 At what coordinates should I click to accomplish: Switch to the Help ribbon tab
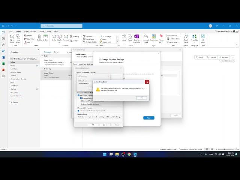[x=55, y=31]
